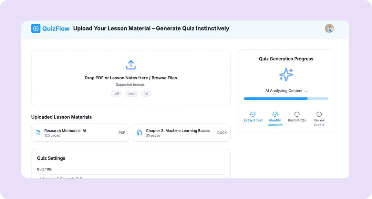Select the Build MCQs step circle
The image size is (372, 199).
tap(297, 114)
